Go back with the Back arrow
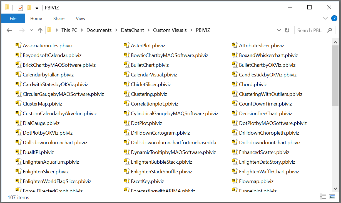Image resolution: width=341 pixels, height=203 pixels. coord(9,30)
